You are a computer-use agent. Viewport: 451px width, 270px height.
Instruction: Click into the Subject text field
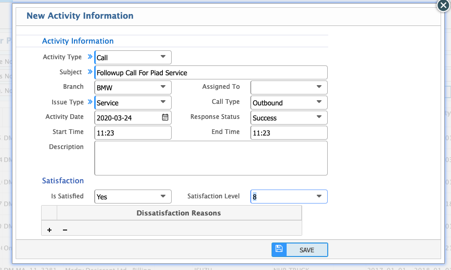click(x=211, y=73)
